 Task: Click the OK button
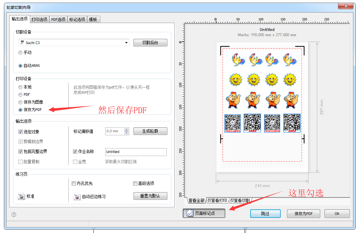tap(337, 214)
